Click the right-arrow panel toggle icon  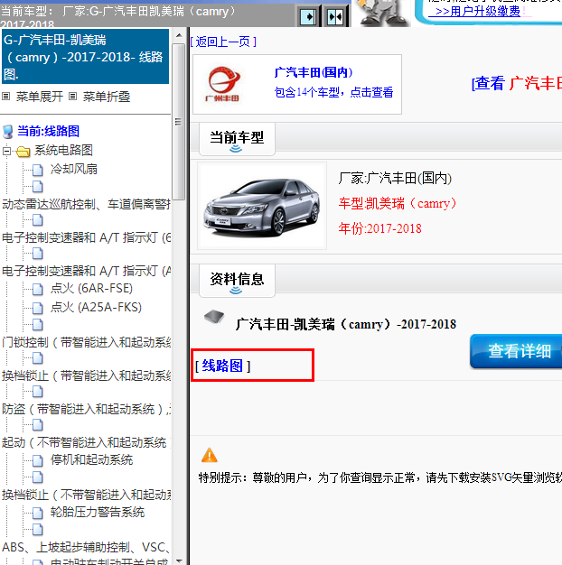pyautogui.click(x=308, y=16)
